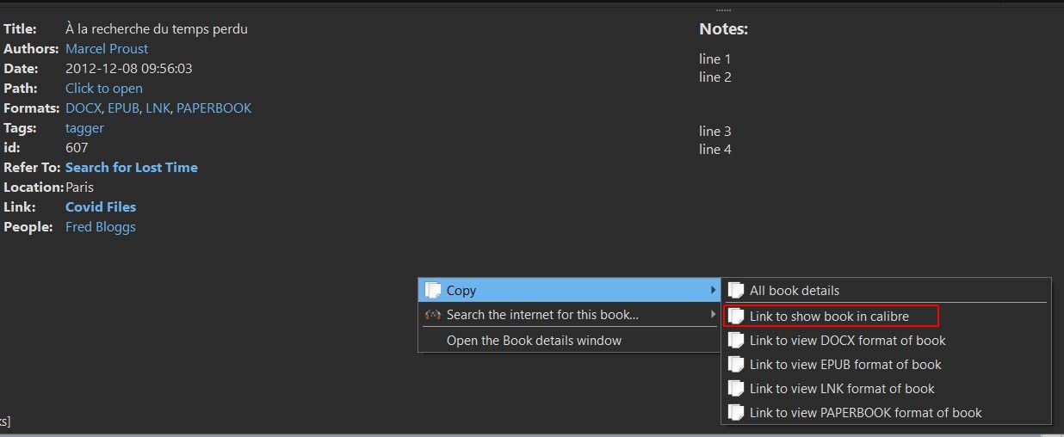Select All book details menu entry
Screen dimensions: 1064x437
[x=794, y=291]
